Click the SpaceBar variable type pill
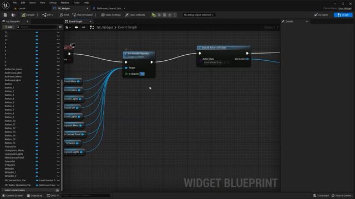 point(37,161)
